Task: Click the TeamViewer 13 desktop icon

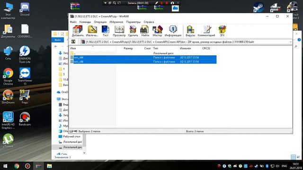Action: click(x=25, y=76)
